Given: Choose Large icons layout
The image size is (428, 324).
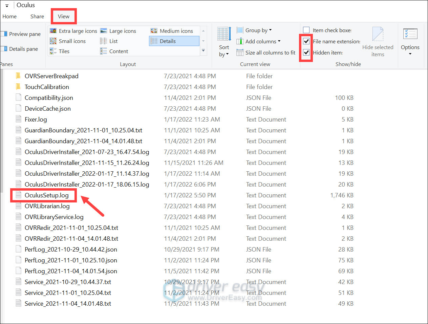Looking at the screenshot, I should (x=118, y=31).
